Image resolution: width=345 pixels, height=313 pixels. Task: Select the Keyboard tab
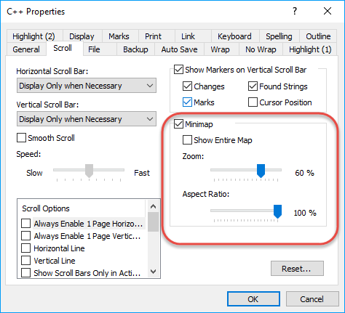234,36
